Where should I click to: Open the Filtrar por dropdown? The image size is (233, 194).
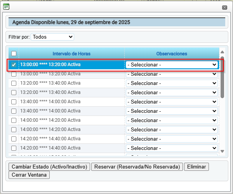pyautogui.click(x=52, y=37)
